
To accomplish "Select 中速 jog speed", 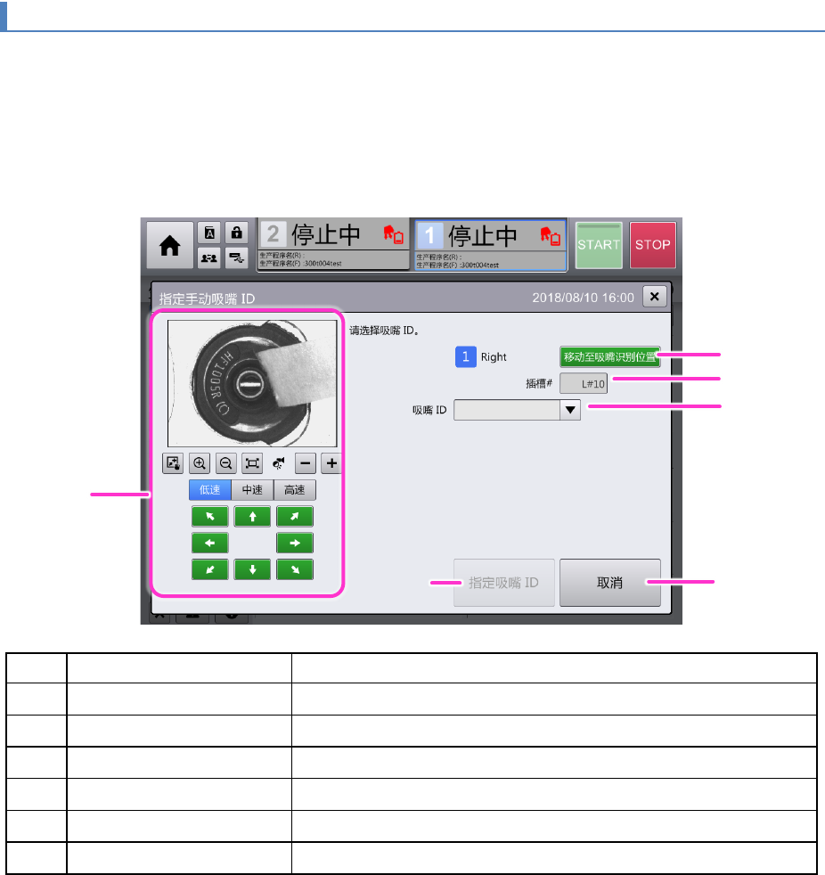I will coord(252,490).
